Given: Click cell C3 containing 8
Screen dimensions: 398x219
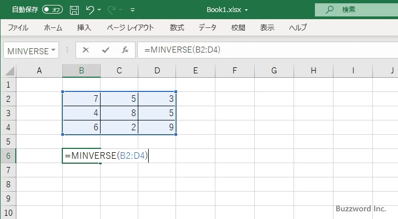Looking at the screenshot, I should (x=119, y=113).
